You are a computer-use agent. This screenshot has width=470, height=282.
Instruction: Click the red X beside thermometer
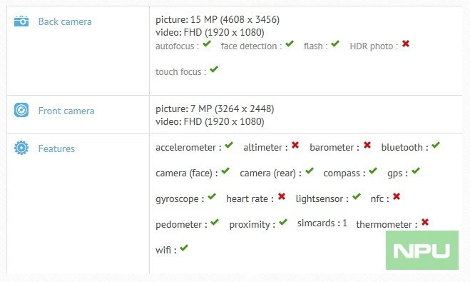click(425, 222)
